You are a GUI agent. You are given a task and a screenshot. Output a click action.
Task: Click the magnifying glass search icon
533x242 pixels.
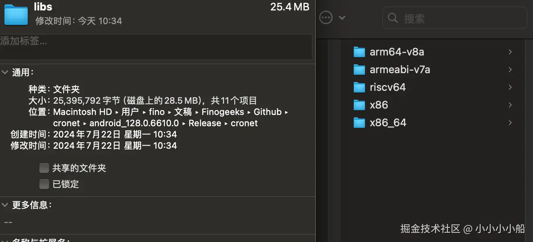tap(393, 18)
